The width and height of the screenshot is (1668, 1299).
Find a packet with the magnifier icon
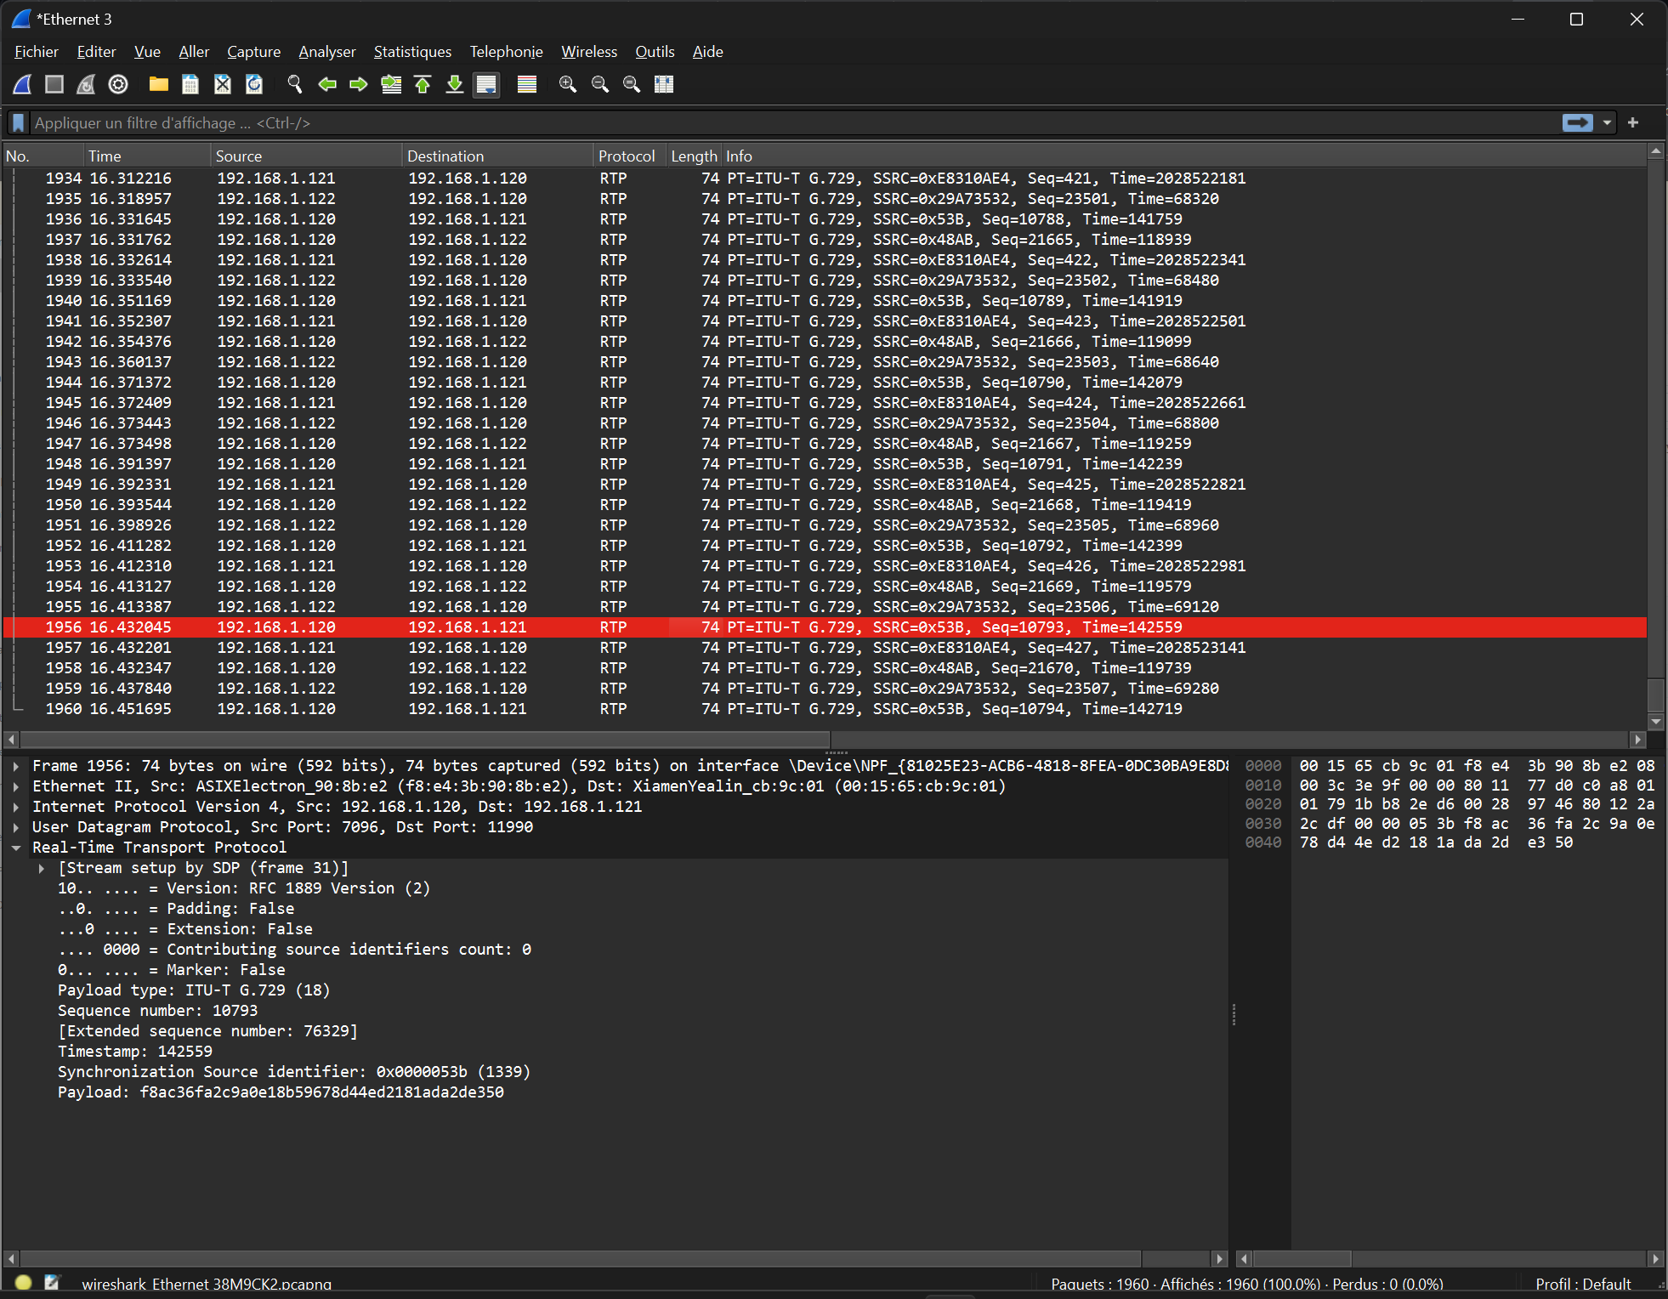click(x=294, y=84)
